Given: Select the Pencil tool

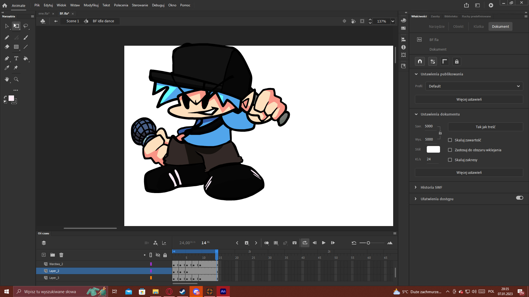Looking at the screenshot, I should [x=7, y=37].
